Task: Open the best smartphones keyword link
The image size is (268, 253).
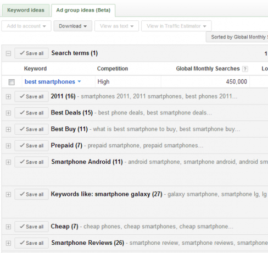Action: click(50, 81)
